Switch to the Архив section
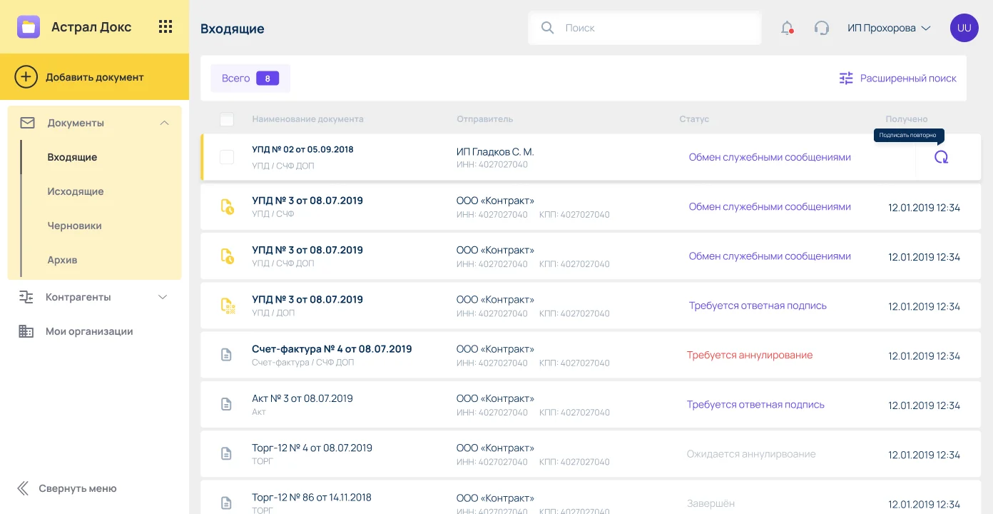The image size is (993, 514). coord(62,260)
